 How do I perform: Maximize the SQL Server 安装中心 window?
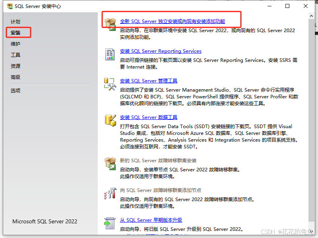[x=287, y=6]
